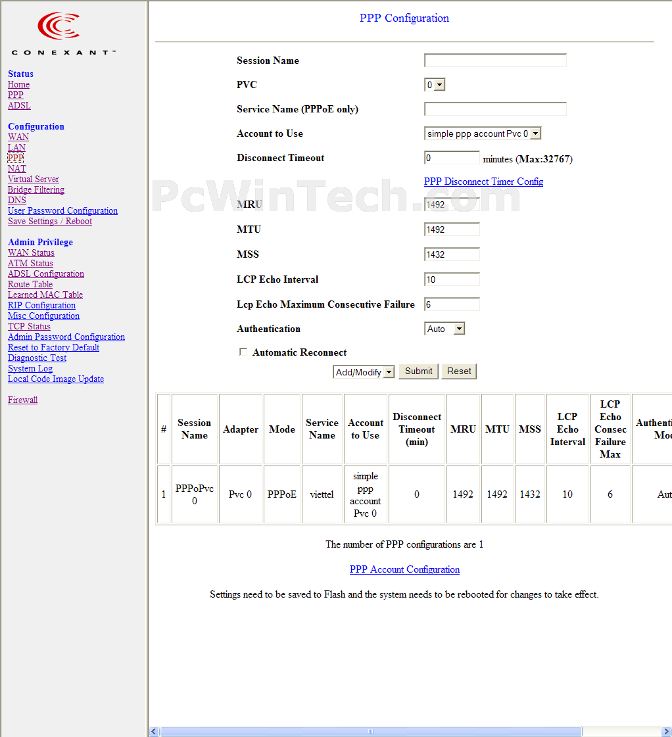The image size is (672, 737).
Task: Open LAN configuration link
Action: click(x=17, y=147)
